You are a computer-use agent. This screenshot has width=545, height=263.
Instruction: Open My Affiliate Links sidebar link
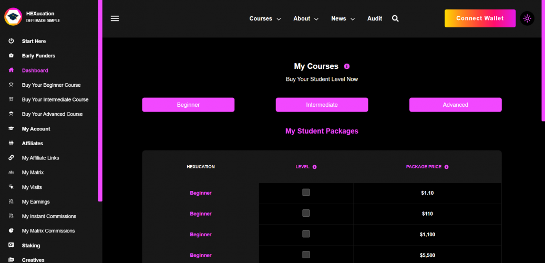tap(40, 158)
